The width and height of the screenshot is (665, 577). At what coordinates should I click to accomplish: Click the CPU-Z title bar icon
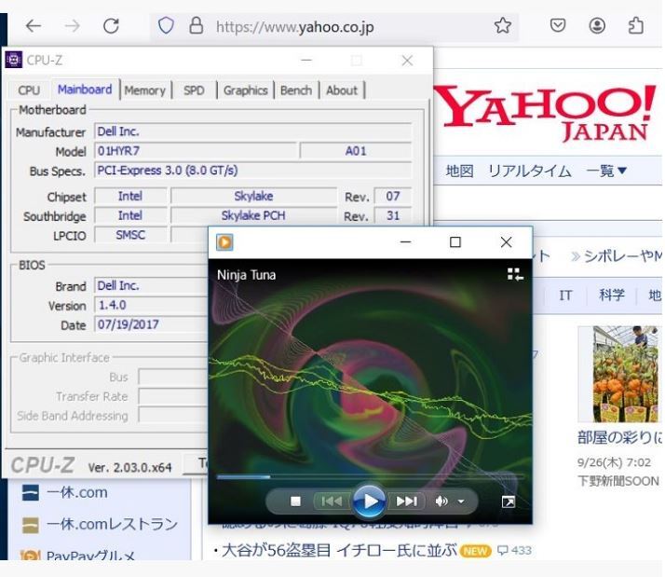(x=14, y=60)
